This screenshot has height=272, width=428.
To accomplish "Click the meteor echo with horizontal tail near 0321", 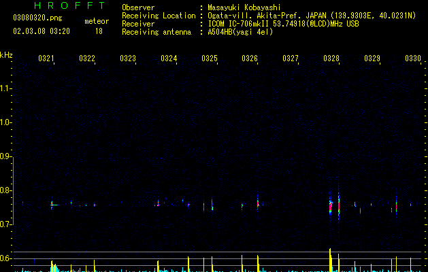I will point(54,205).
